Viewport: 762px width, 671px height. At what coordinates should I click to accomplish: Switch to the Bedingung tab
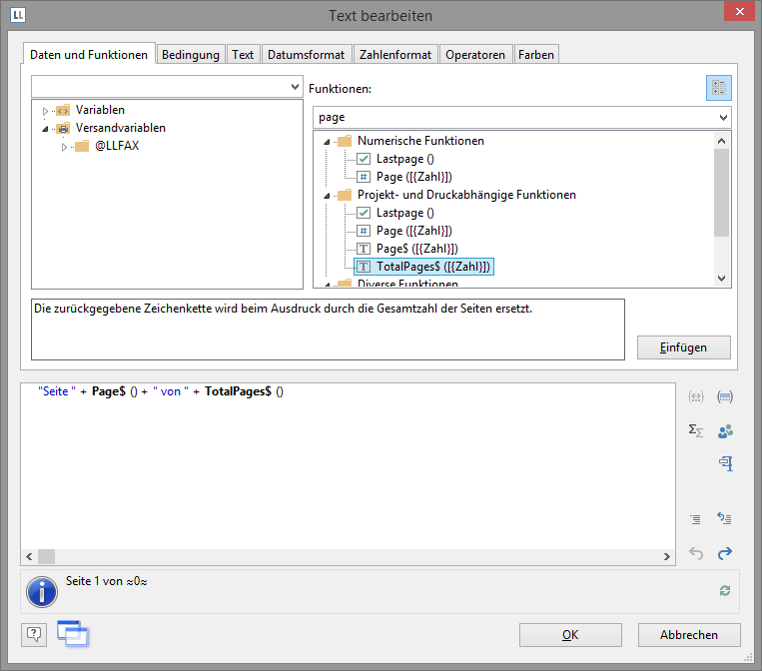click(x=191, y=55)
